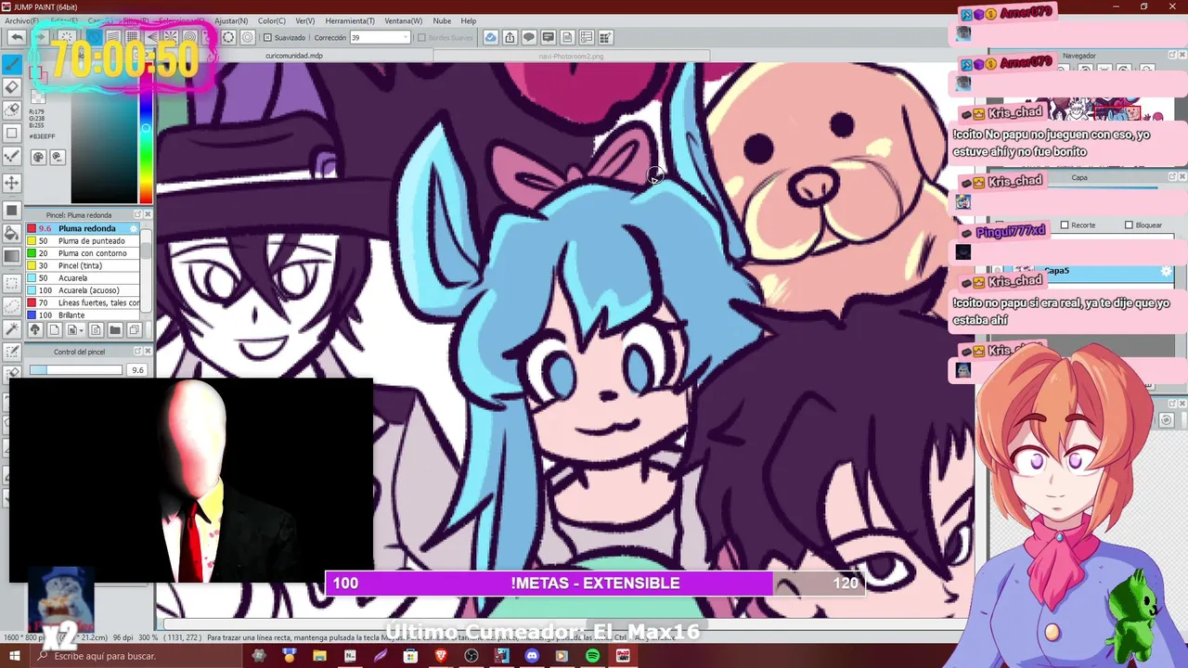The width and height of the screenshot is (1188, 668).
Task: Switch to curicomunidad.mdp tab
Action: [294, 56]
